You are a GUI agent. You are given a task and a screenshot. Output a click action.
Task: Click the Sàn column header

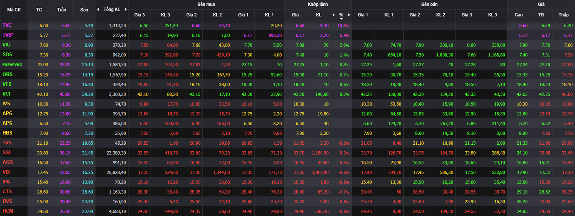[x=84, y=9]
